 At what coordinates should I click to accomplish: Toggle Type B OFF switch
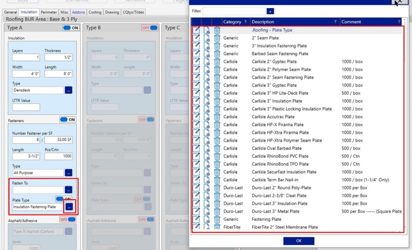[x=150, y=28]
